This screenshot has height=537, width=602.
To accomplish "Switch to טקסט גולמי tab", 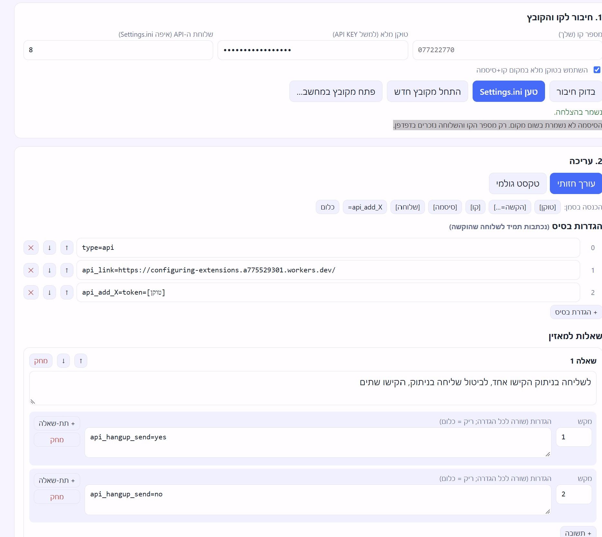I will [x=518, y=183].
